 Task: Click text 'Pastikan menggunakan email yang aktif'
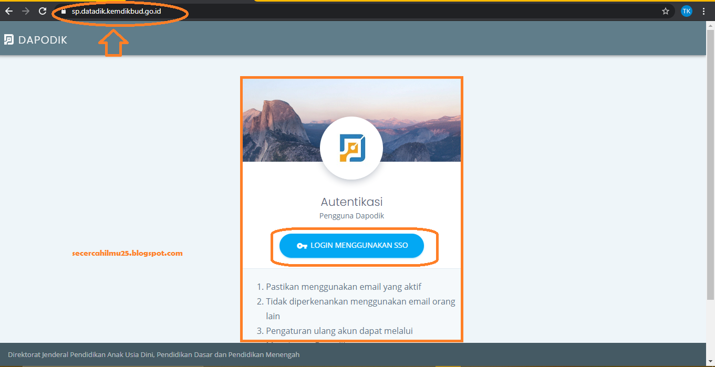[344, 287]
